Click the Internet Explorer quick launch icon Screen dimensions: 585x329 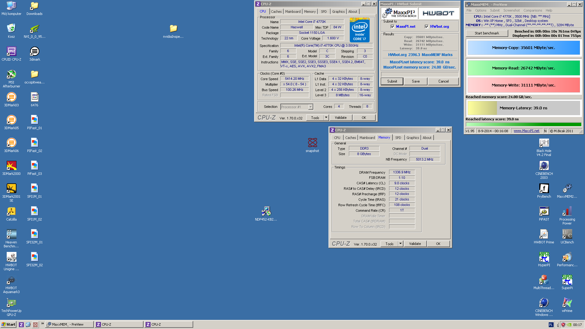click(28, 325)
